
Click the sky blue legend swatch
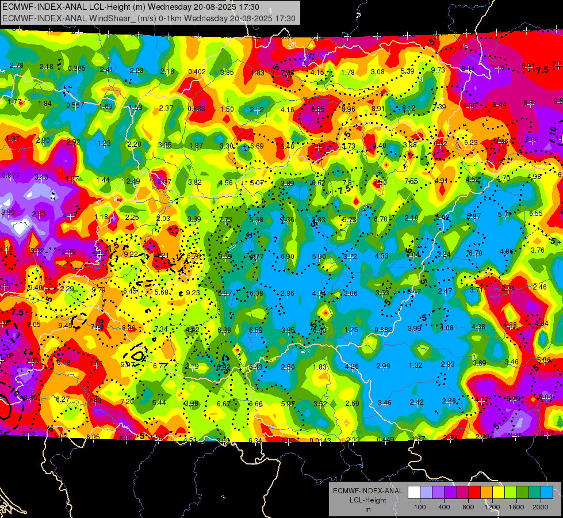click(x=547, y=492)
